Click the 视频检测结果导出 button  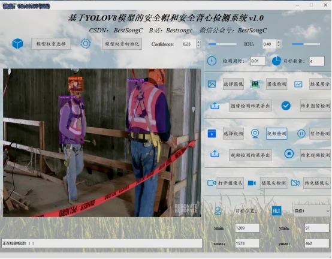click(x=250, y=155)
